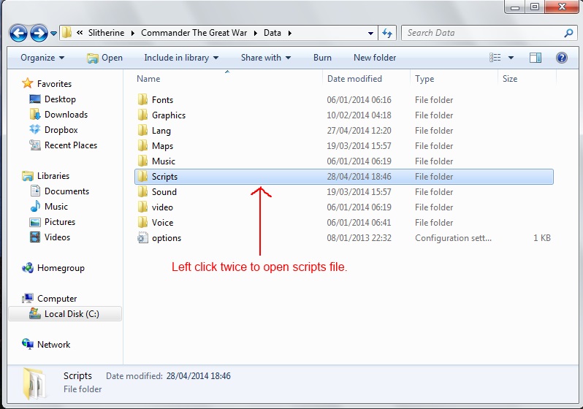Select the Music folder icon in file list
The width and height of the screenshot is (583, 409).
pos(142,161)
